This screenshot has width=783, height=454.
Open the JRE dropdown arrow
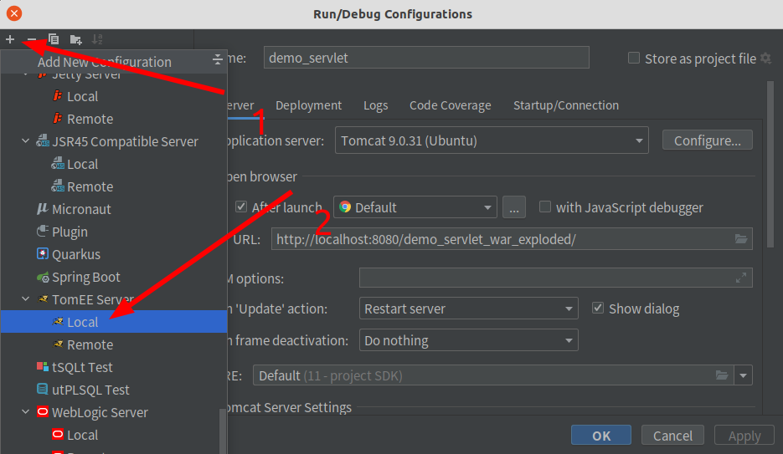743,375
